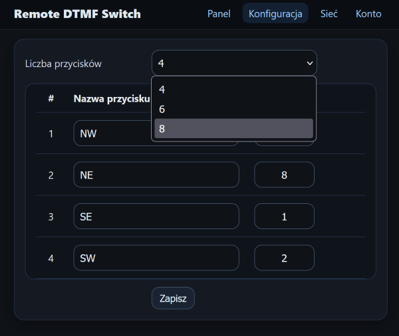The width and height of the screenshot is (399, 336).
Task: Click the SE button name field
Action: click(156, 216)
